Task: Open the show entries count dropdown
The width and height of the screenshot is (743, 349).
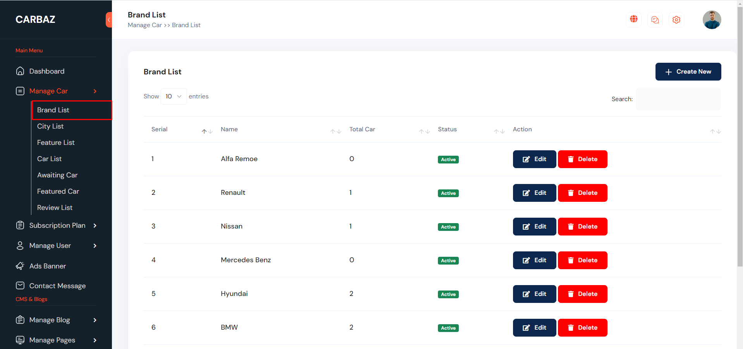Action: click(173, 96)
